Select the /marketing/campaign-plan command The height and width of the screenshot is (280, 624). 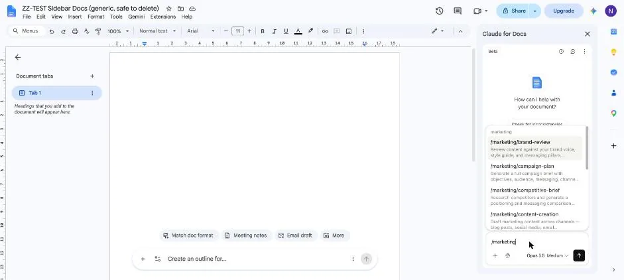pyautogui.click(x=535, y=173)
